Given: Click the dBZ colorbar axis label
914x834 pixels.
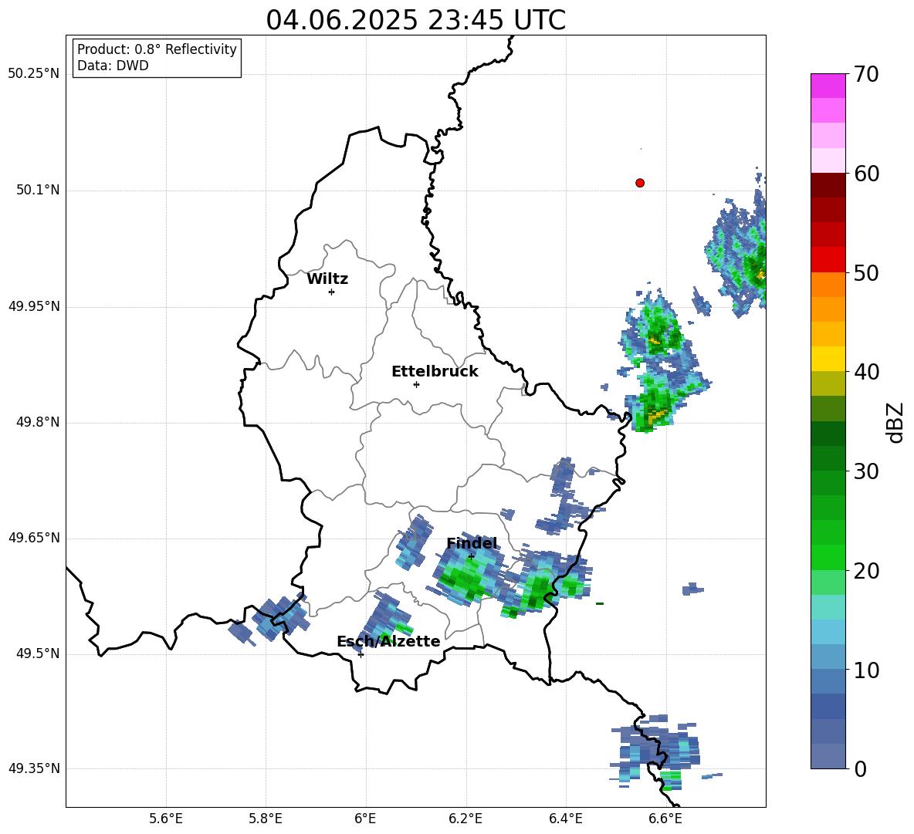Looking at the screenshot, I should pos(895,423).
